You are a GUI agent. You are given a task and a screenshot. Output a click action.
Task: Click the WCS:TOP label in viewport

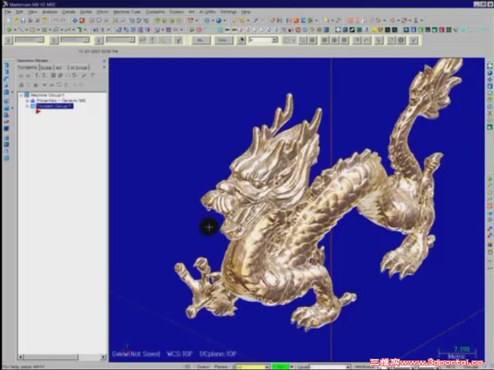click(179, 354)
